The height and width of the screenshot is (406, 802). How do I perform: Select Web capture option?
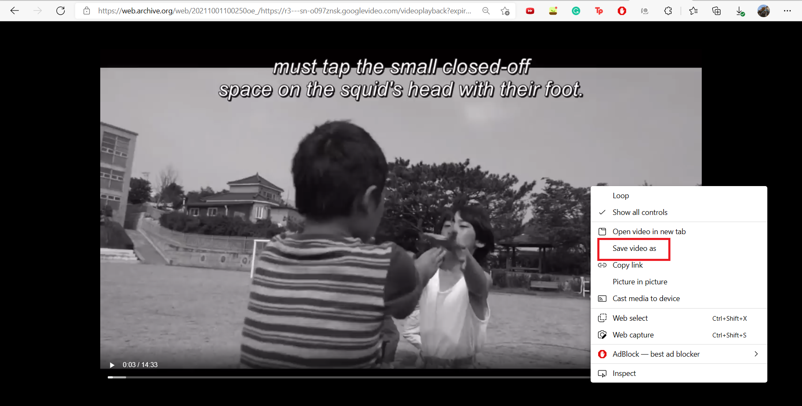point(679,335)
